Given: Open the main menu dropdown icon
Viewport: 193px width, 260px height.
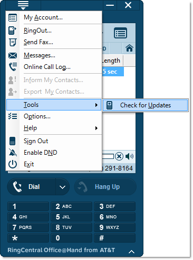Looking at the screenshot, I should pyautogui.click(x=23, y=5).
